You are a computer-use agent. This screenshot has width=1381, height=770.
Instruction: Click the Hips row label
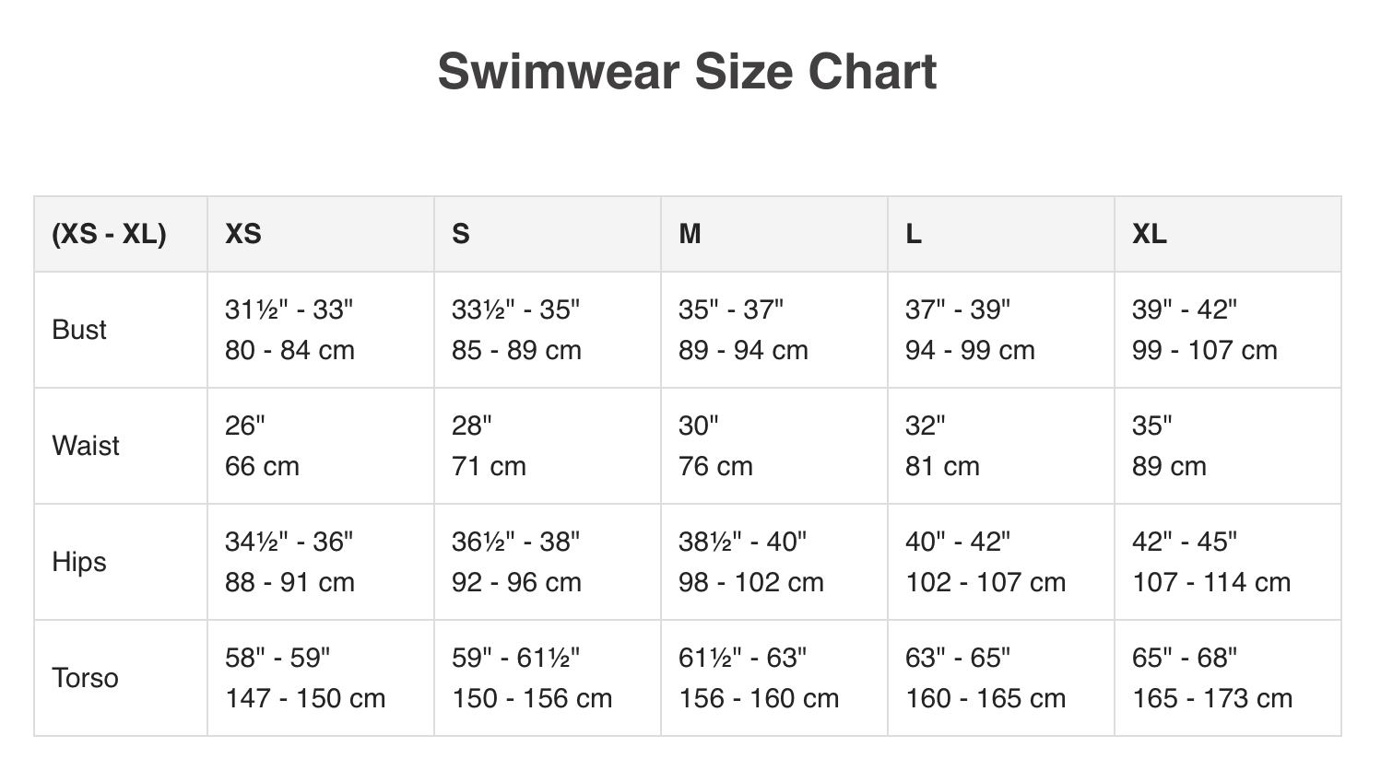coord(79,562)
